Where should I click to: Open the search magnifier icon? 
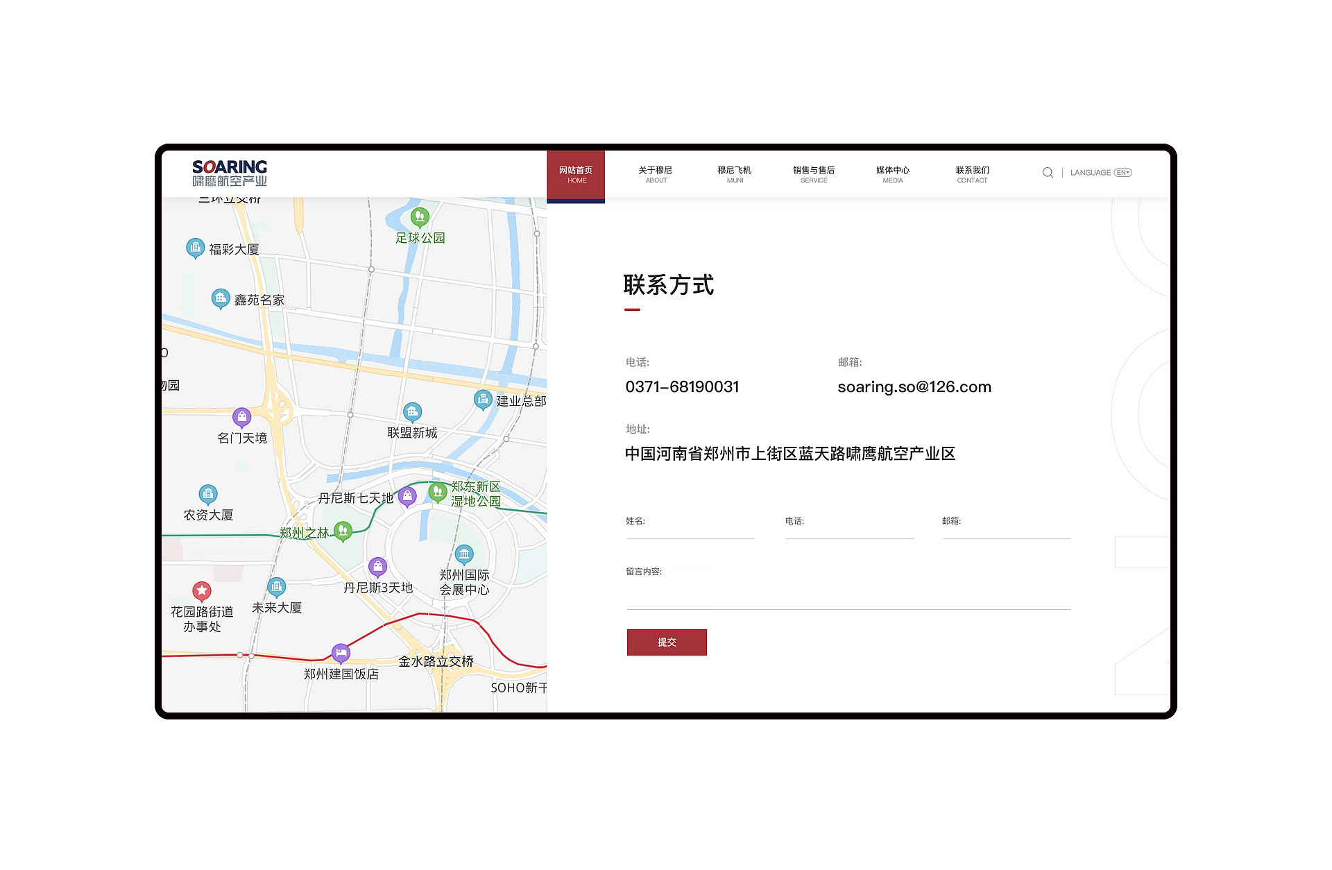click(1048, 173)
